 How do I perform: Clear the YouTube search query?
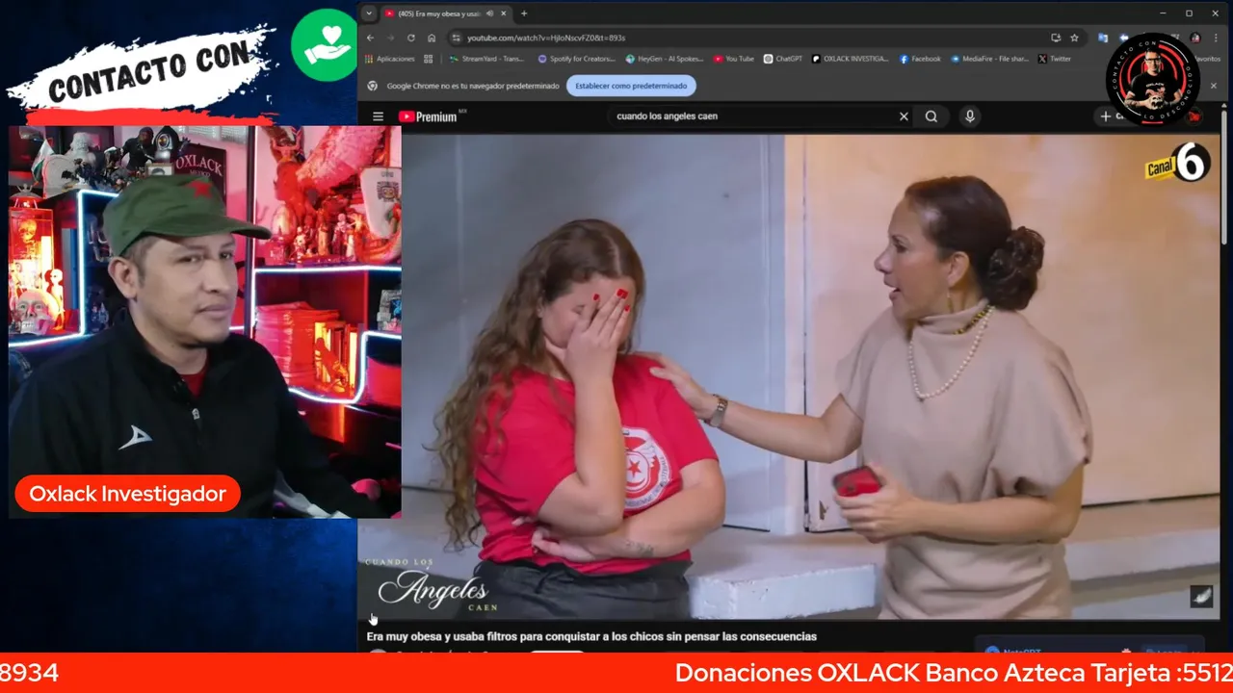904,116
